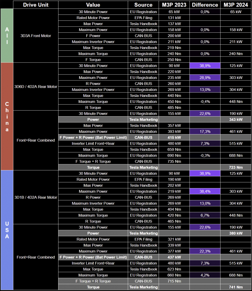
Task: Select the Value column header
Action: 93,5
